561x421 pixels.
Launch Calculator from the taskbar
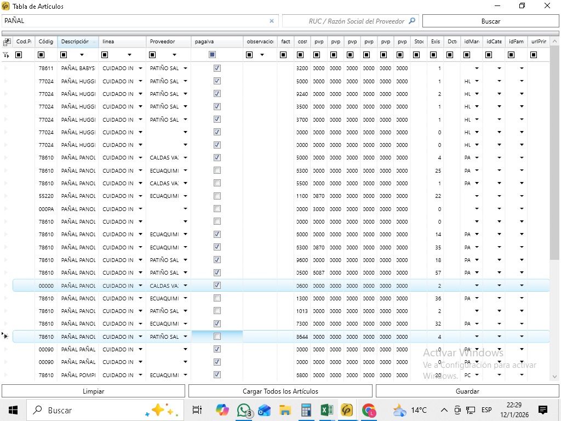(x=306, y=410)
